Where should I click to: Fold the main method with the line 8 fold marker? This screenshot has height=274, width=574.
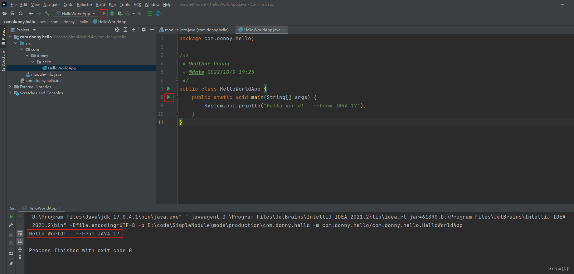coord(177,97)
